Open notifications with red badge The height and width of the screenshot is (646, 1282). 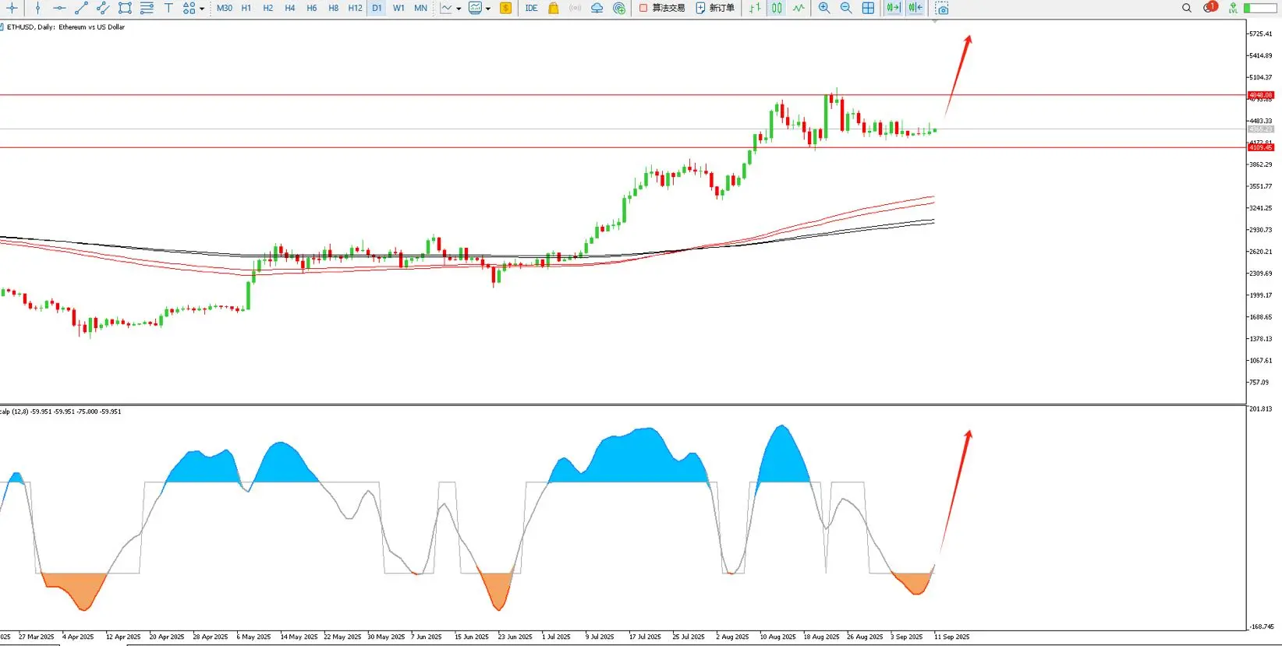point(1209,7)
